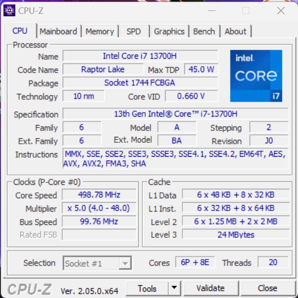The image size is (298, 298).
Task: Click the Cores value 6P + 8E
Action: point(195,262)
